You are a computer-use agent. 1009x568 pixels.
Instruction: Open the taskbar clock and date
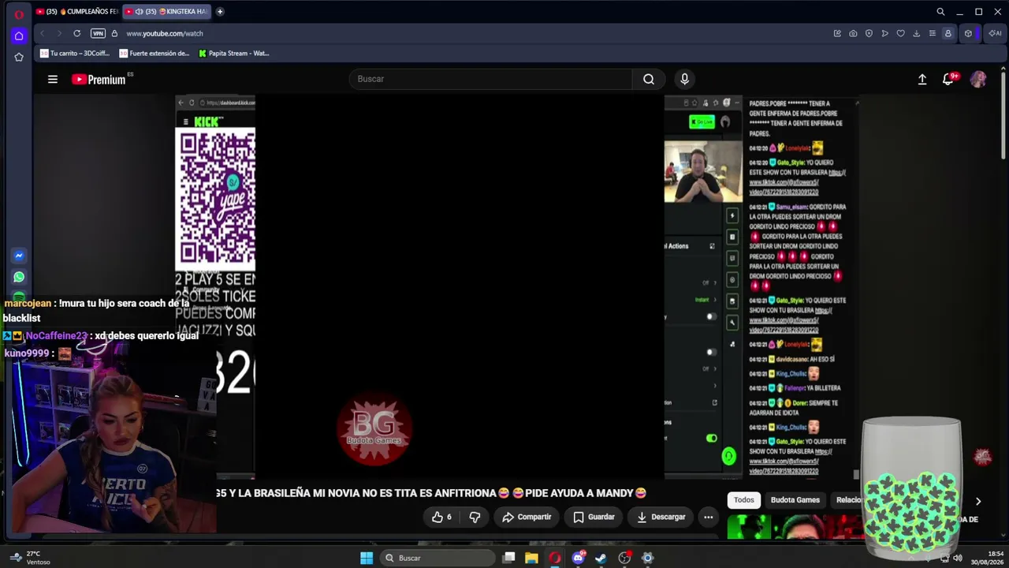988,558
